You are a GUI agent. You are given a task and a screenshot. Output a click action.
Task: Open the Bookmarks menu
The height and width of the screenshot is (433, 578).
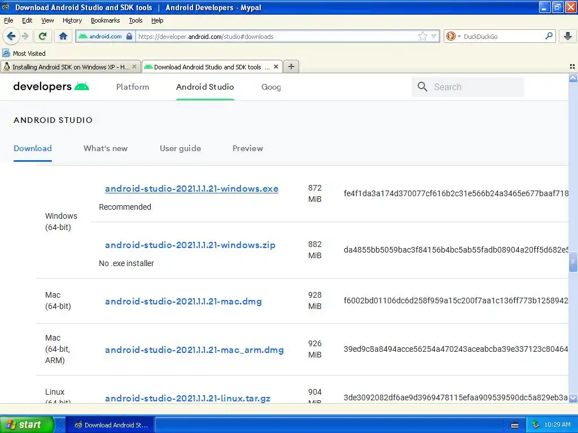(106, 20)
